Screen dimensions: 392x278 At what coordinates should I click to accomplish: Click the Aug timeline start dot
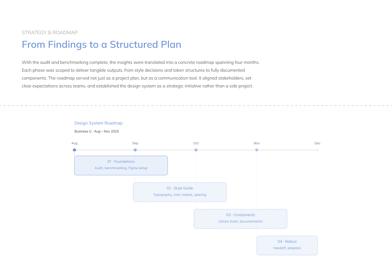[x=74, y=150]
